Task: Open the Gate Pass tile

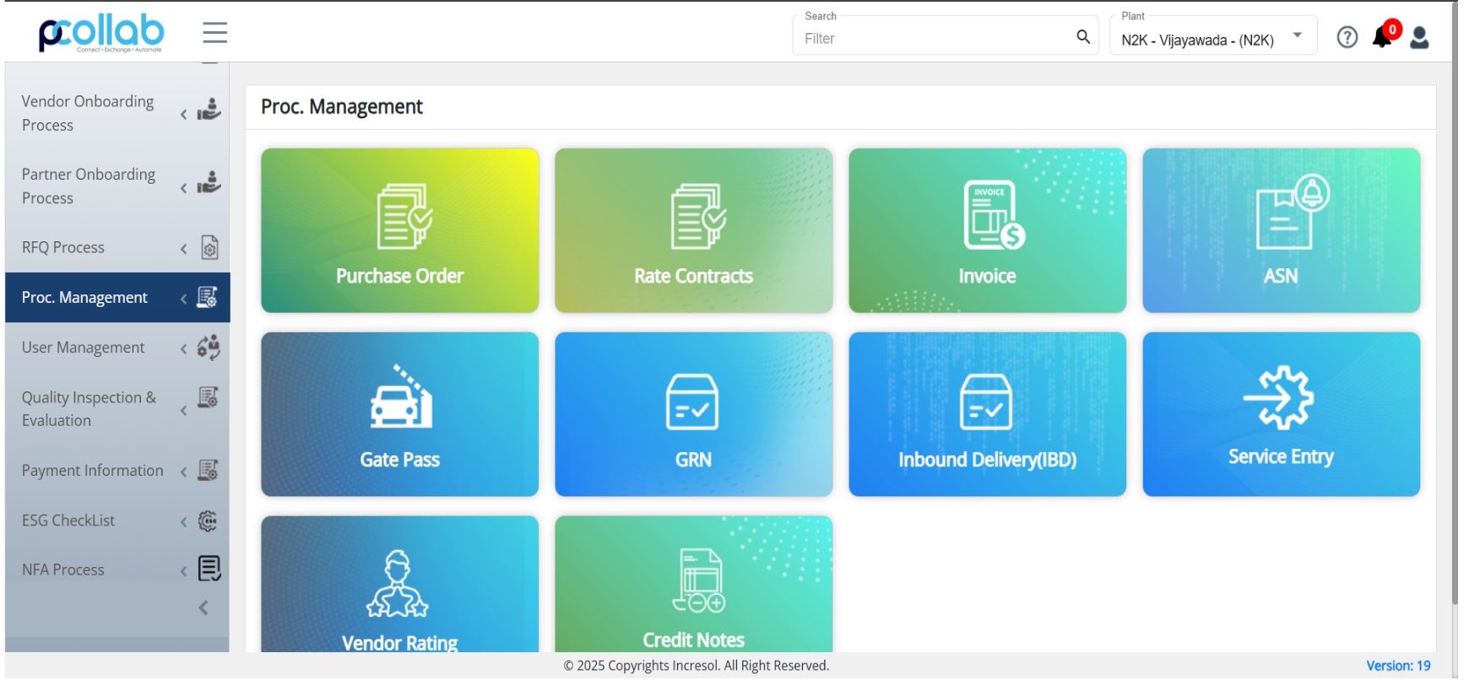Action: 401,415
